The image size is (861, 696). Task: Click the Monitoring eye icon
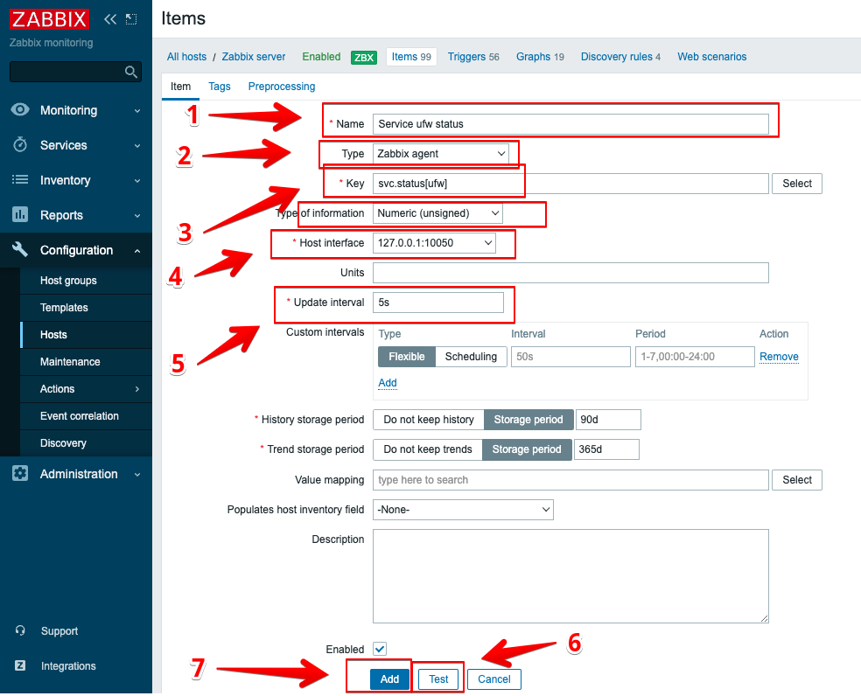click(x=20, y=110)
